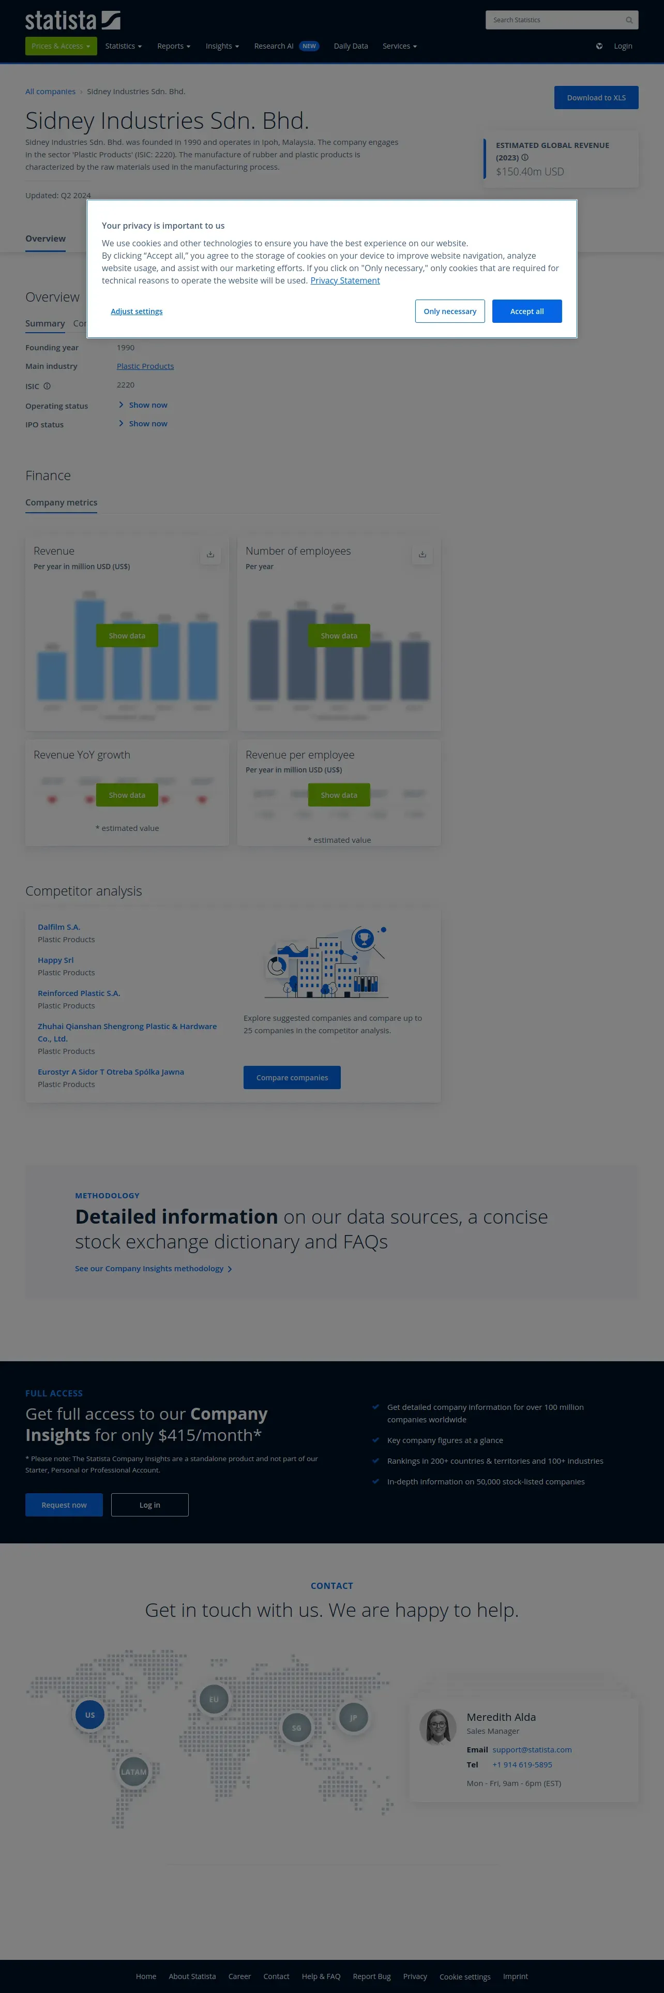Image resolution: width=664 pixels, height=1993 pixels.
Task: Open Plastic Products main industry link
Action: click(145, 367)
